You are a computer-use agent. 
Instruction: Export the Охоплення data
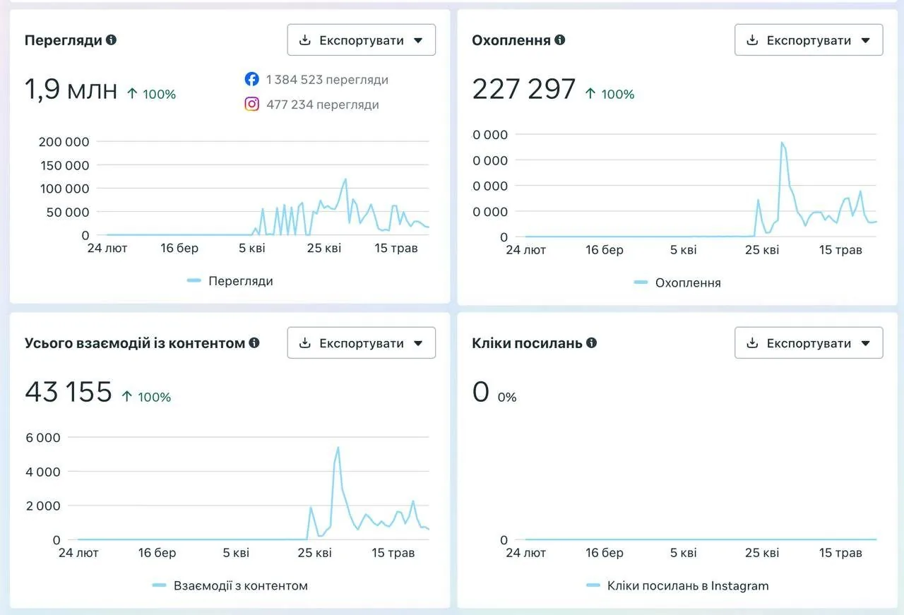point(809,40)
